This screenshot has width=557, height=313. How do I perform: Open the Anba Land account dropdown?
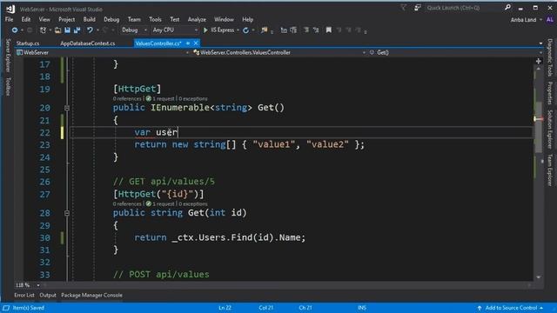[x=526, y=20]
